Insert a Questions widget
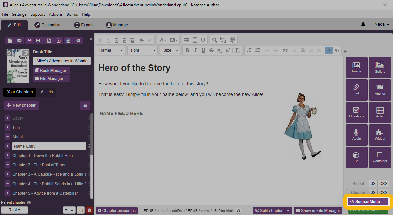393x215 pixels. [x=356, y=112]
